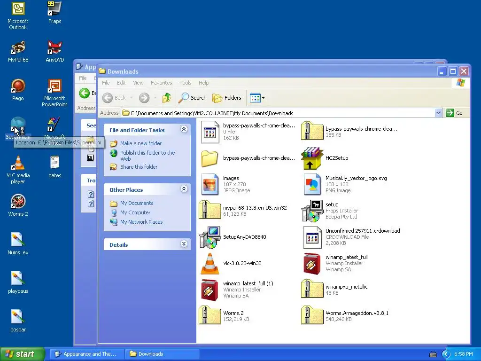Click Make a new folder
The image size is (481, 361).
pos(141,143)
